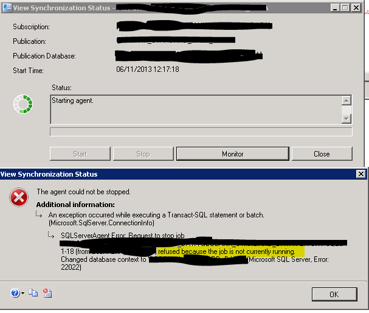Click the red error icon
This screenshot has height=313, width=369.
point(19,197)
